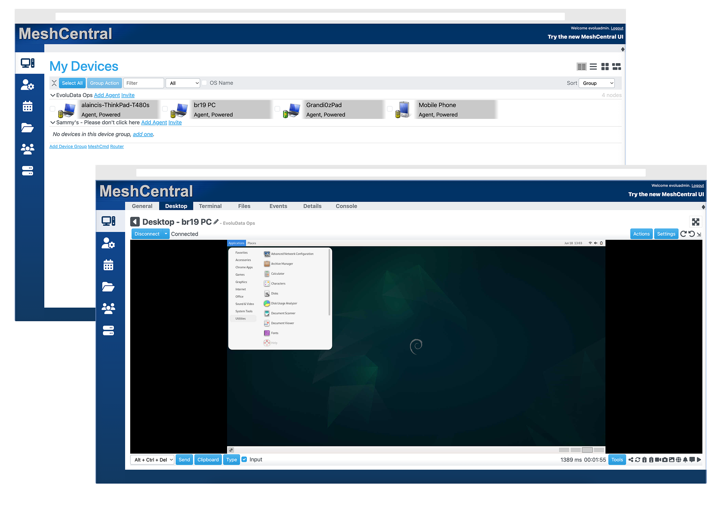Viewport: 716px width, 511px height.
Task: Switch to single list device view icon
Action: tap(593, 66)
